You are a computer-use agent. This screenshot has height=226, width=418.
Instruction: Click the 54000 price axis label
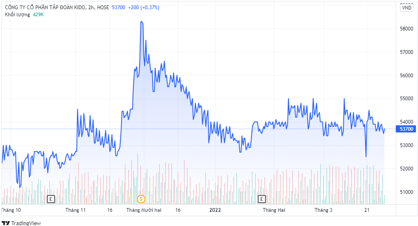(x=407, y=122)
